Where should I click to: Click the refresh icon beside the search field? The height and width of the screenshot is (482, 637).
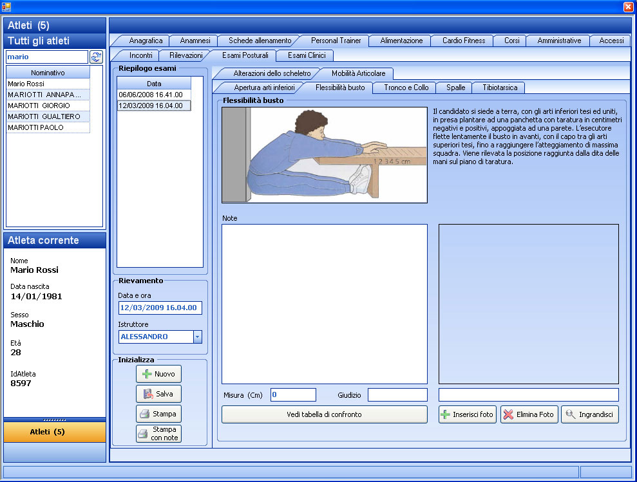96,57
